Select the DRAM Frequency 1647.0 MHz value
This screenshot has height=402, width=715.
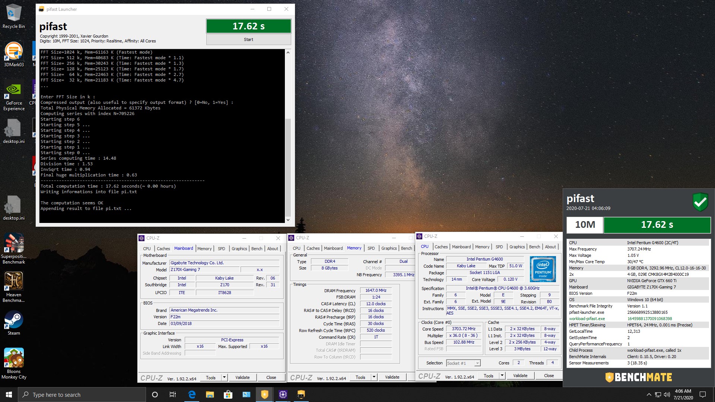pos(376,290)
